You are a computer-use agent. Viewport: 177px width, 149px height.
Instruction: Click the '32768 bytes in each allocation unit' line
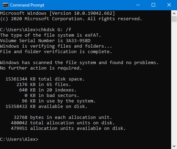point(63,117)
